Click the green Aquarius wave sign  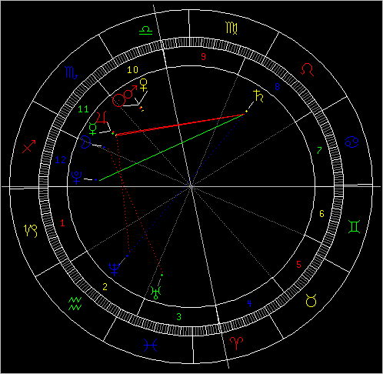(x=75, y=304)
